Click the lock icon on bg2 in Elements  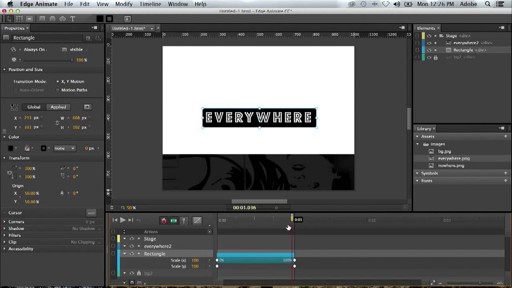(x=436, y=57)
